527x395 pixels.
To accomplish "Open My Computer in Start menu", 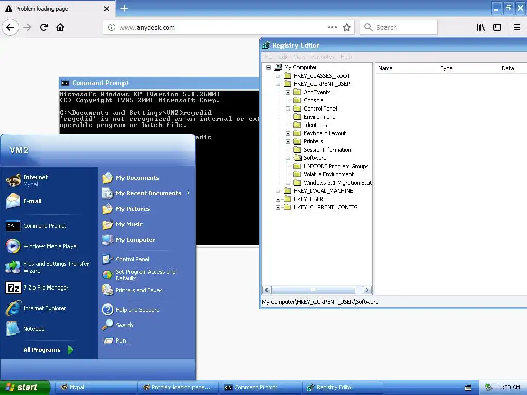I will point(128,240).
